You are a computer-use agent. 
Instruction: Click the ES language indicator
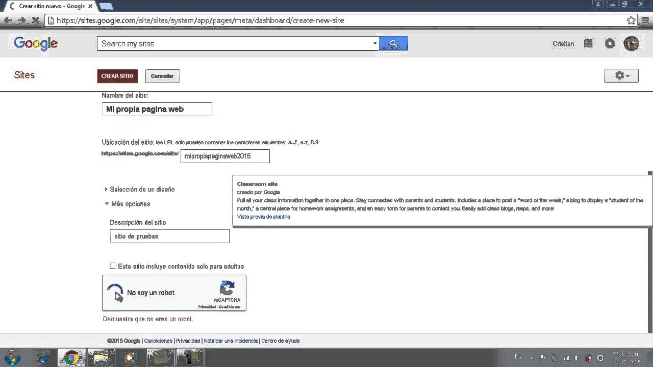[x=518, y=357]
